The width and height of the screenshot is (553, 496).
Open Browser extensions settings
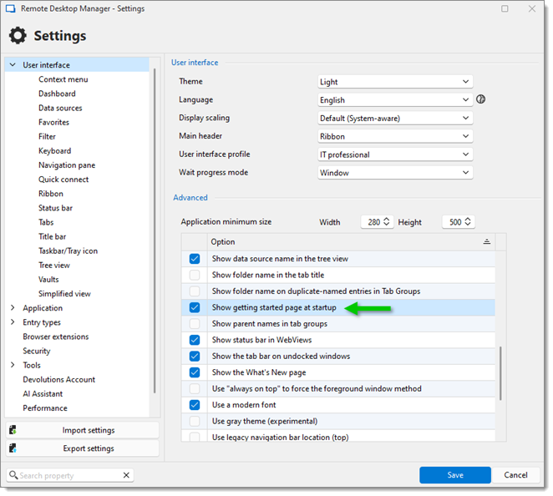pos(56,337)
